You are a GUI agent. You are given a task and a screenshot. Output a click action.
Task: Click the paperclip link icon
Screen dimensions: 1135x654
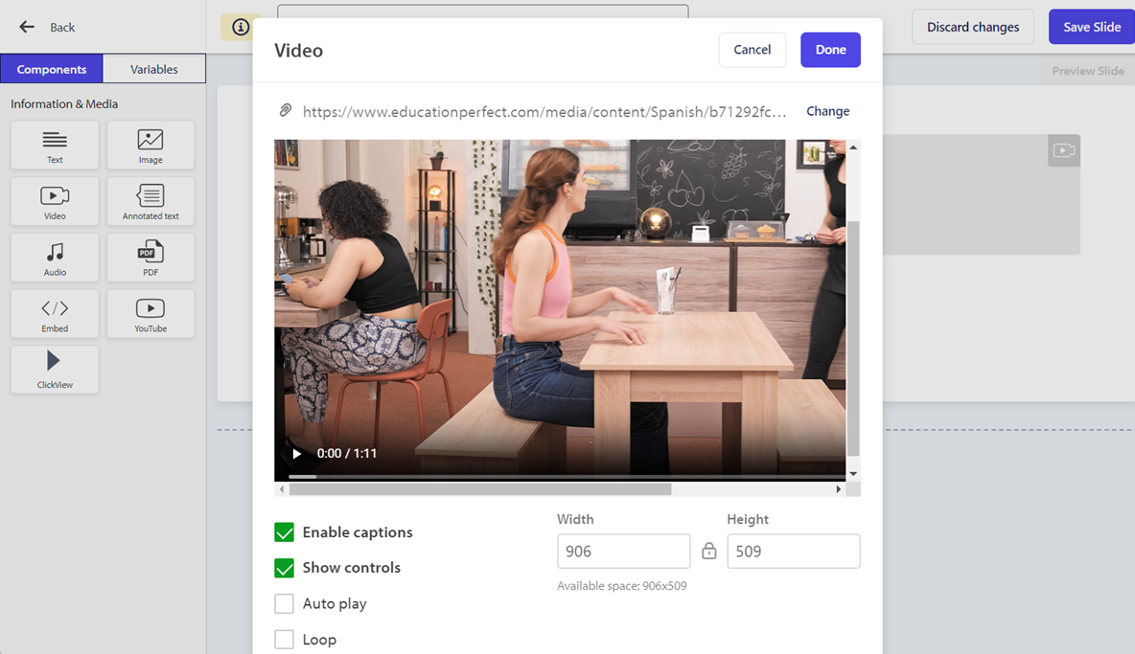tap(286, 110)
